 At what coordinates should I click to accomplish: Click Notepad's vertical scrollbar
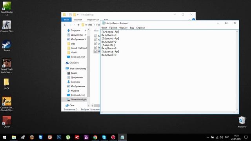click(x=237, y=70)
